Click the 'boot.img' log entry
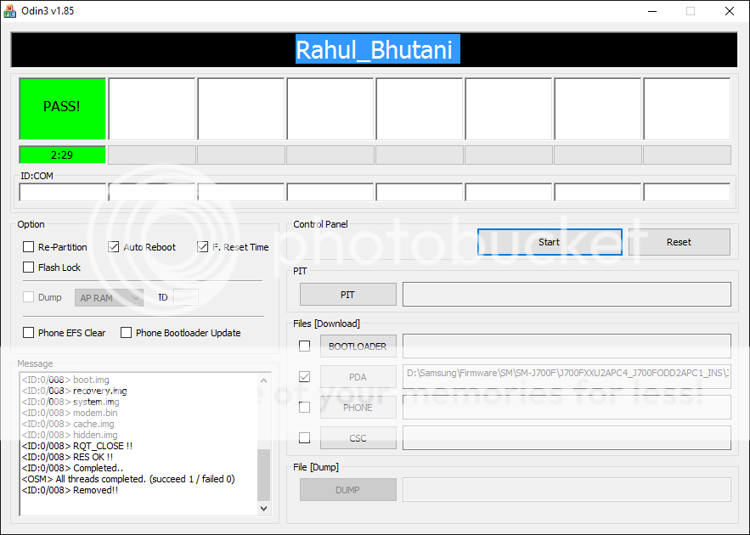 pyautogui.click(x=65, y=380)
